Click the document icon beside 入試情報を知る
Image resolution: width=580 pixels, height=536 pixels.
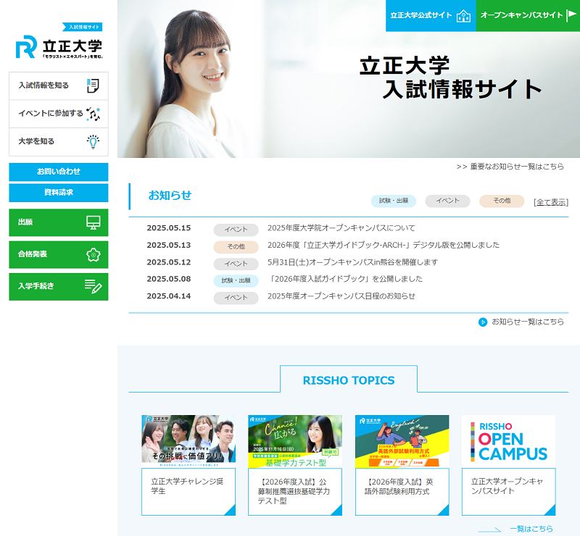click(93, 85)
